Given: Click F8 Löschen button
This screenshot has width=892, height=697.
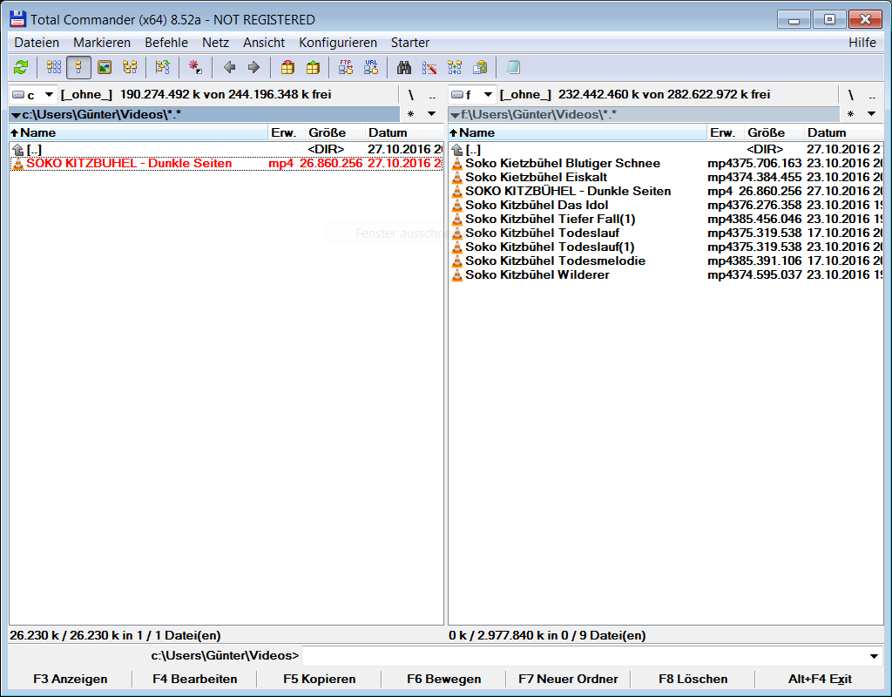Looking at the screenshot, I should [693, 679].
